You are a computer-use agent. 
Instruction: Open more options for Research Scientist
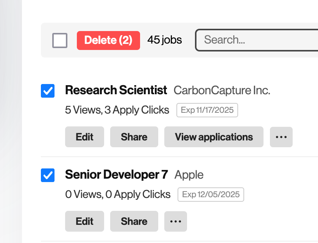tap(281, 137)
